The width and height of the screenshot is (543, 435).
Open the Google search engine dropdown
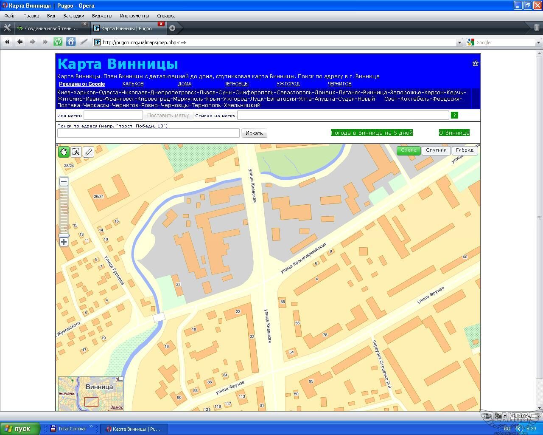(538, 42)
